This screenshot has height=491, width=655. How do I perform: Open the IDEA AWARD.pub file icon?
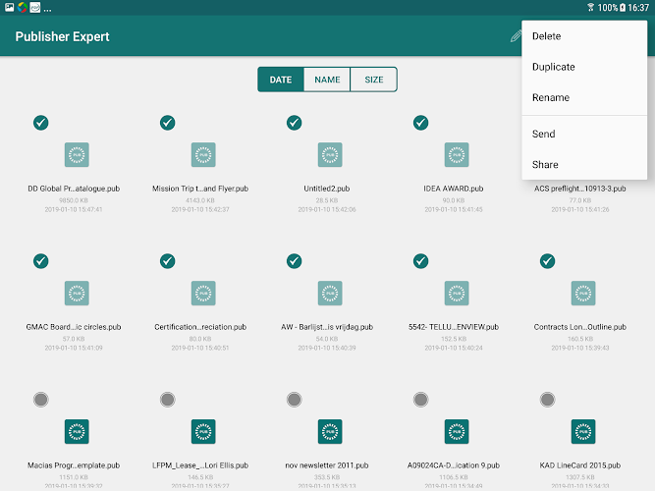[x=457, y=154]
